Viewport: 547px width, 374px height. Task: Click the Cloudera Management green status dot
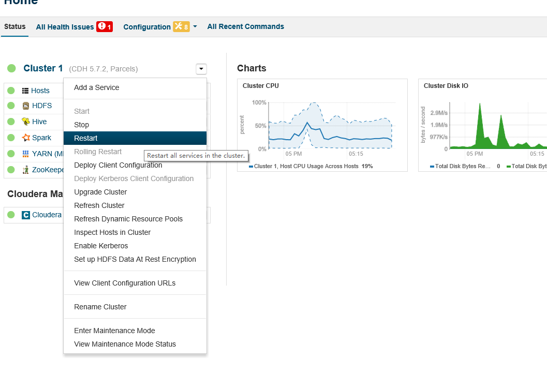(11, 215)
